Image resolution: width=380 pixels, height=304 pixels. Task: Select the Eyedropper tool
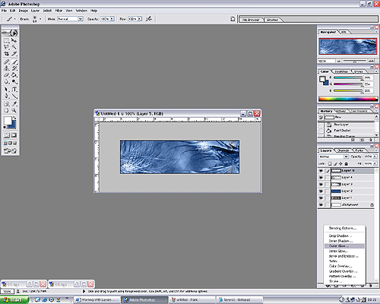[x=14, y=104]
